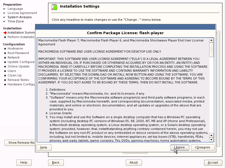This screenshot has height=168, width=225.
Task: Select Time Zone step in the sidebar
Action: pos(16,22)
